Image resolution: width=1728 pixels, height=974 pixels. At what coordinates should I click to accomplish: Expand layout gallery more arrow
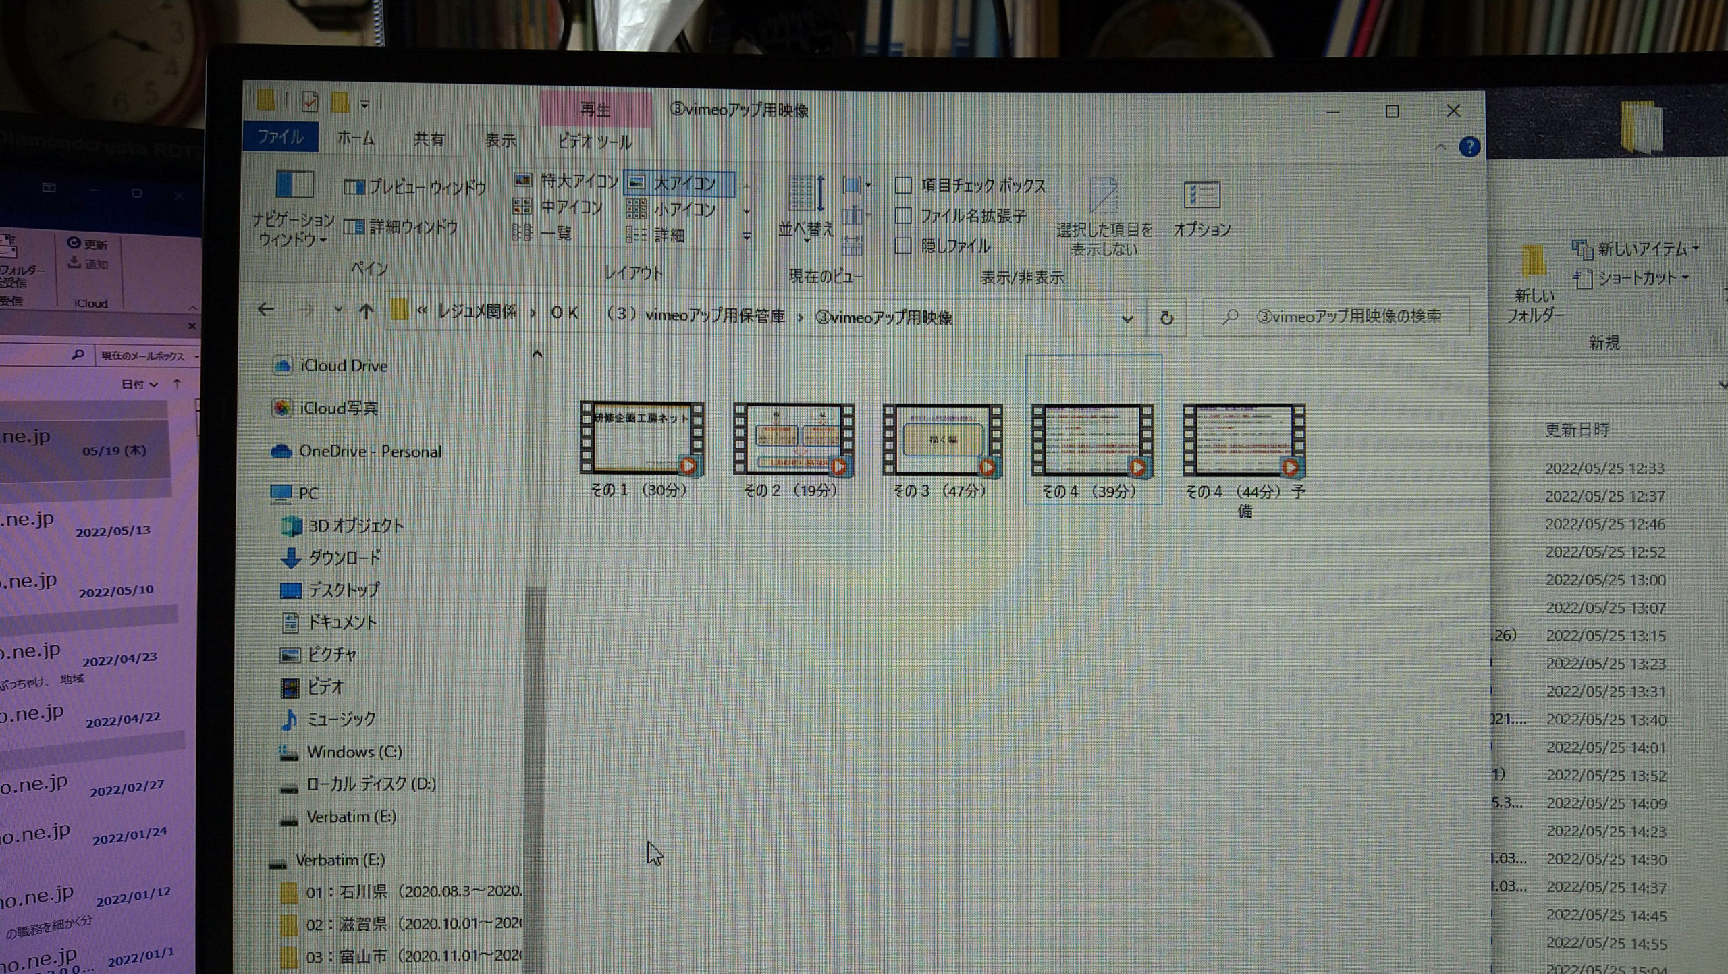(x=747, y=236)
